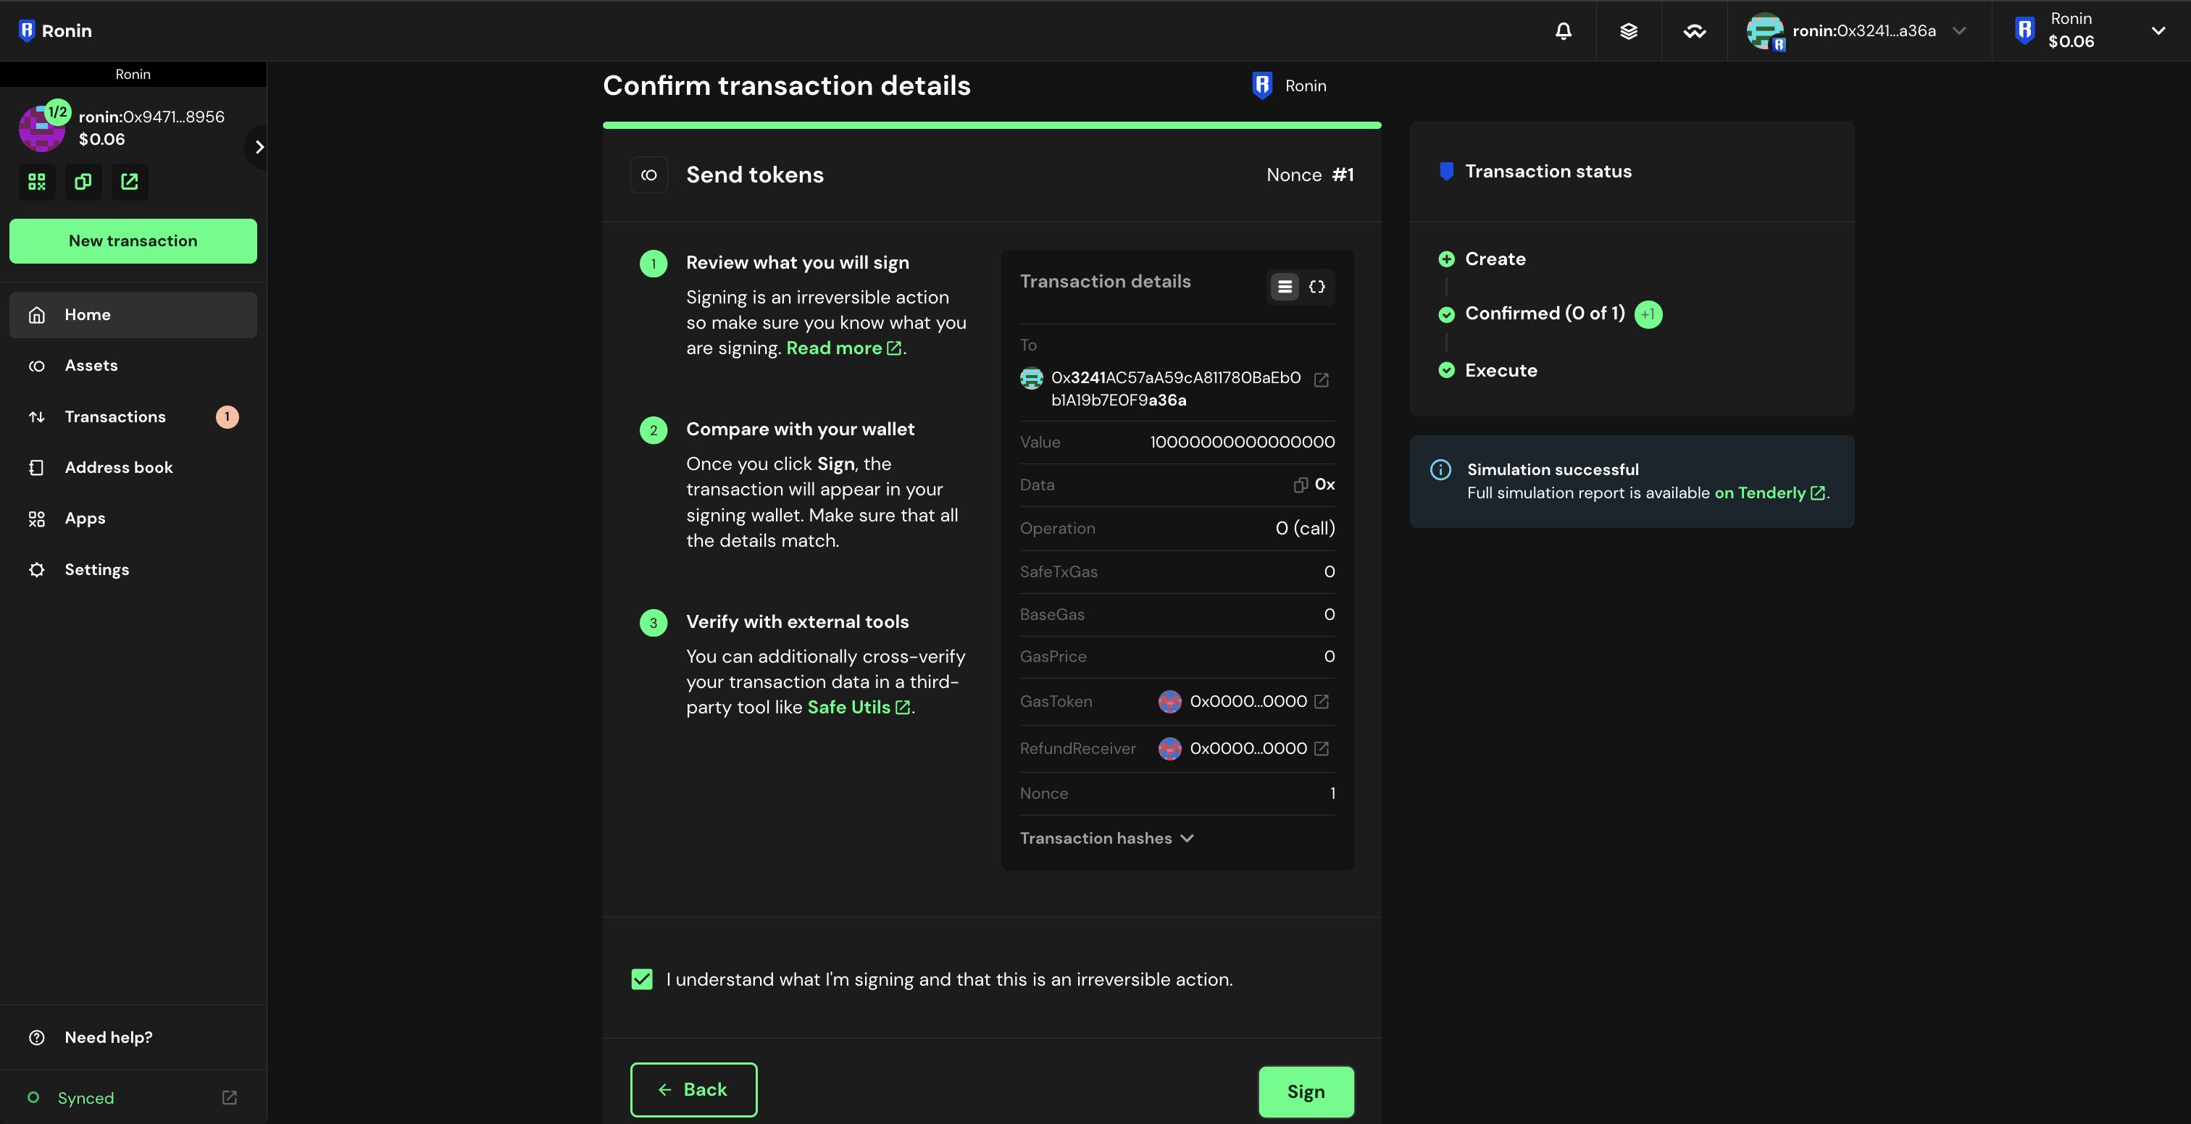Click the Create status step
Image resolution: width=2191 pixels, height=1124 pixels.
pyautogui.click(x=1495, y=259)
